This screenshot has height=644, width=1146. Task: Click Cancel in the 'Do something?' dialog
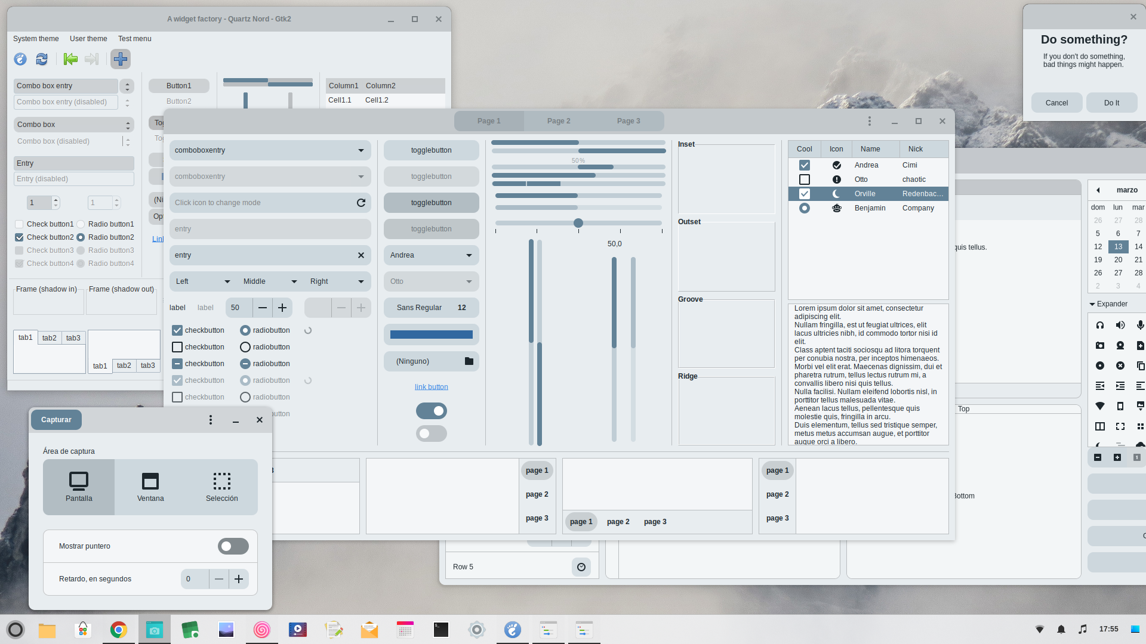pos(1056,103)
